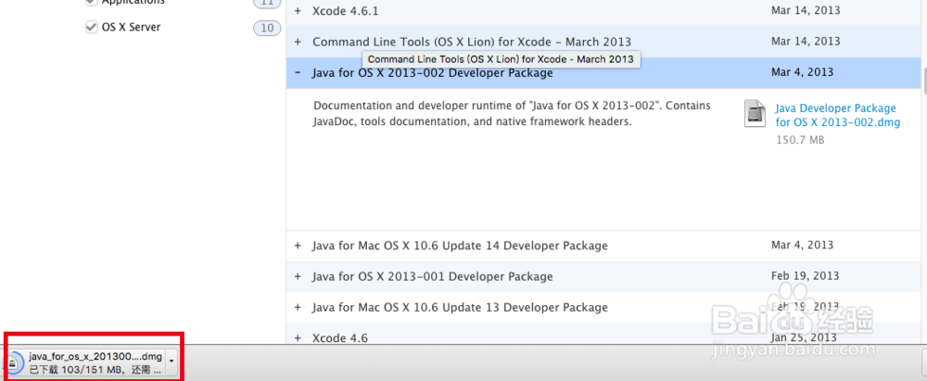
Task: Click the downloading java_for_os_x dmg file icon
Action: click(x=17, y=362)
